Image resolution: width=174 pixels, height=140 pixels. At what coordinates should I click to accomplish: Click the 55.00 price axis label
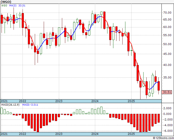pyautogui.click(x=167, y=35)
